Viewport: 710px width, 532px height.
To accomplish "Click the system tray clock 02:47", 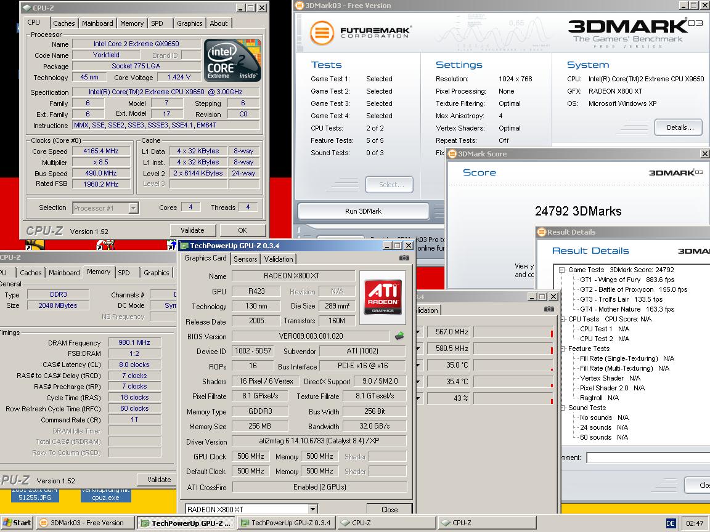I will (x=694, y=523).
